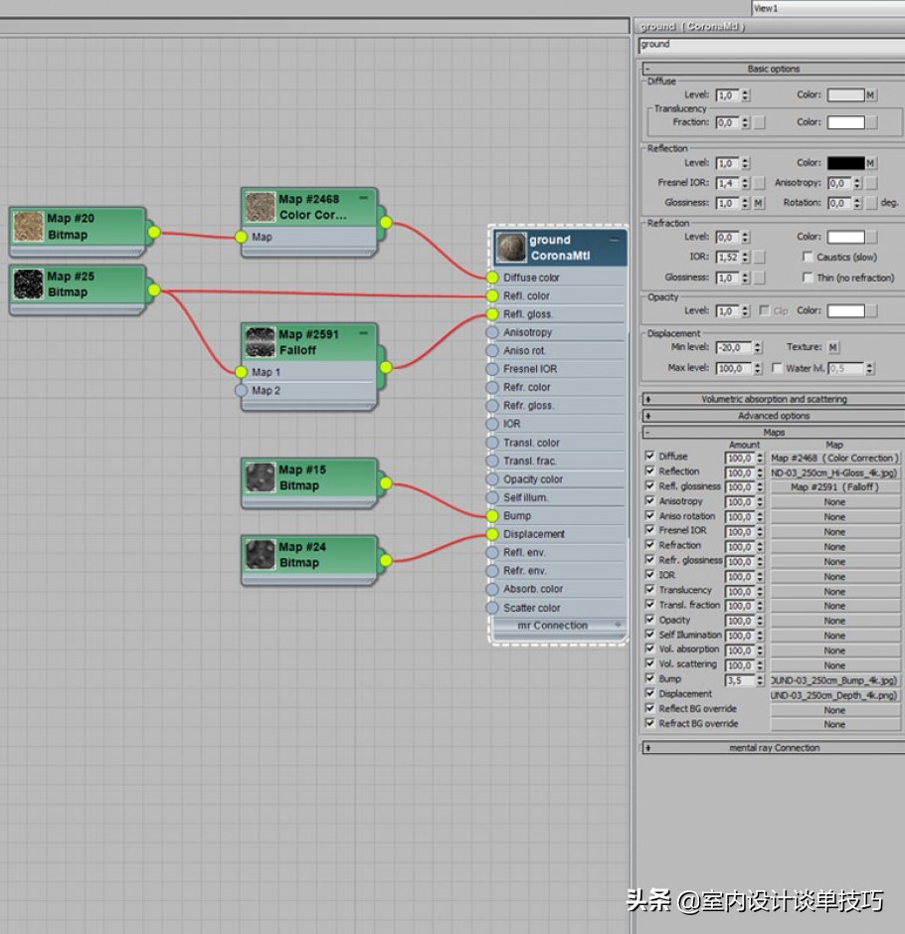The image size is (905, 934).
Task: Open Map #2468 (Color Correction) diffuse slot button
Action: tap(834, 459)
